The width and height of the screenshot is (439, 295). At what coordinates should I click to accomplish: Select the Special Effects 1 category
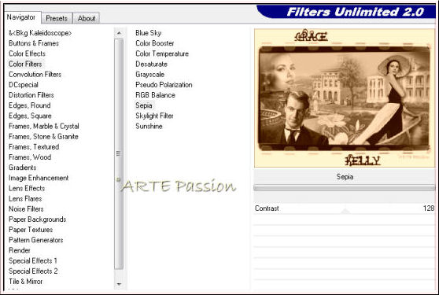coord(33,261)
